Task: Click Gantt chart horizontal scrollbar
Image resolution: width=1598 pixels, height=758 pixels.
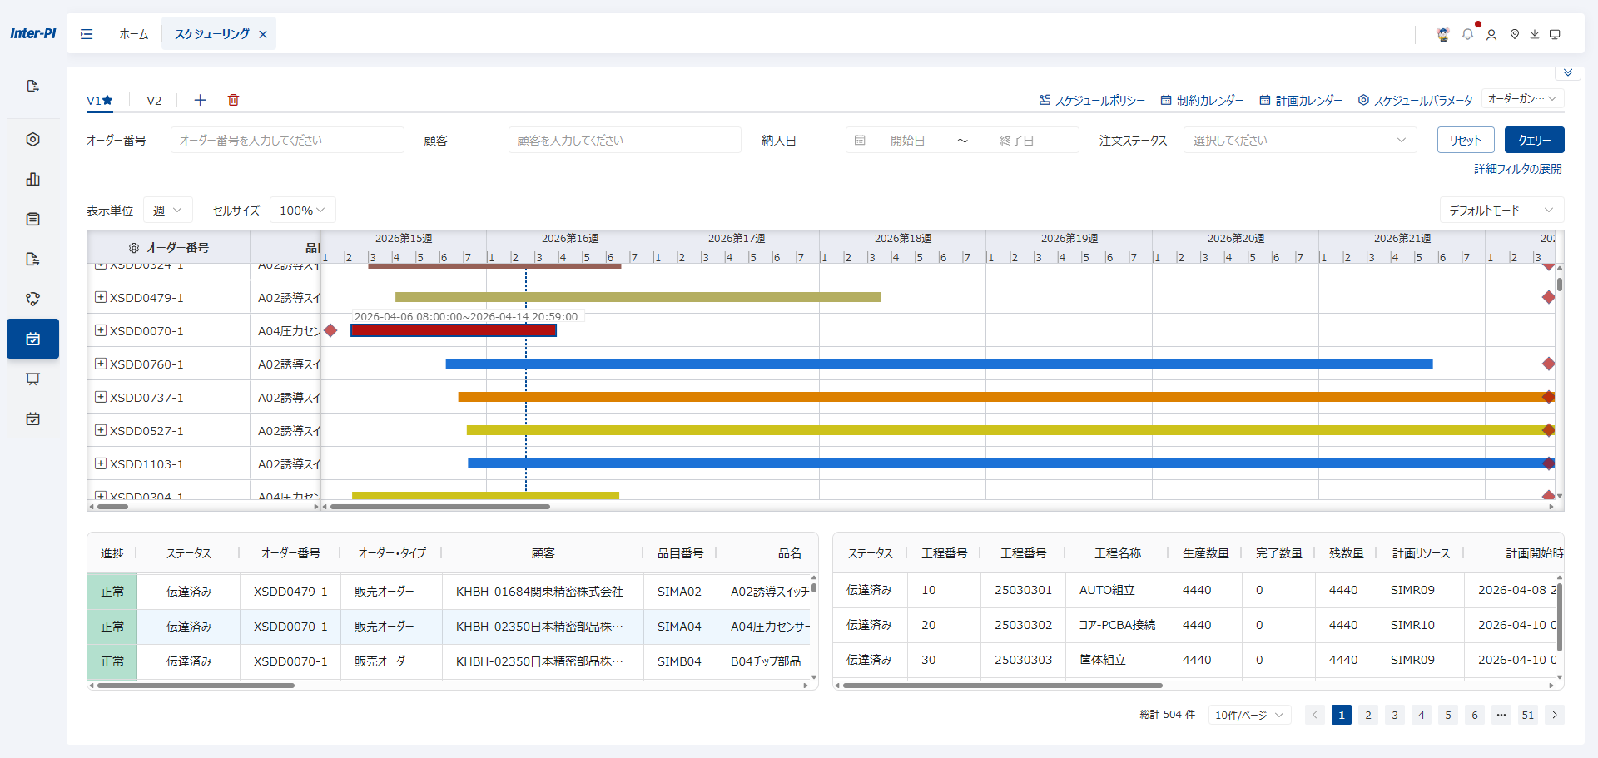Action: tap(440, 506)
